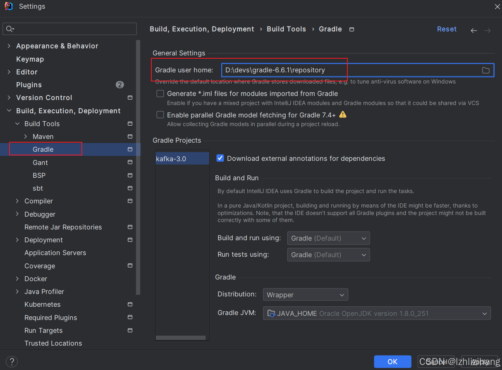Expand the Version Control section
The height and width of the screenshot is (370, 502).
(9, 98)
